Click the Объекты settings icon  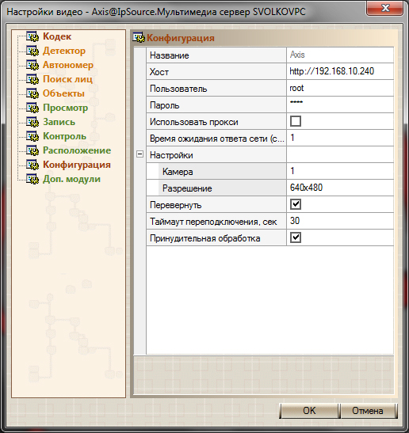(x=32, y=93)
